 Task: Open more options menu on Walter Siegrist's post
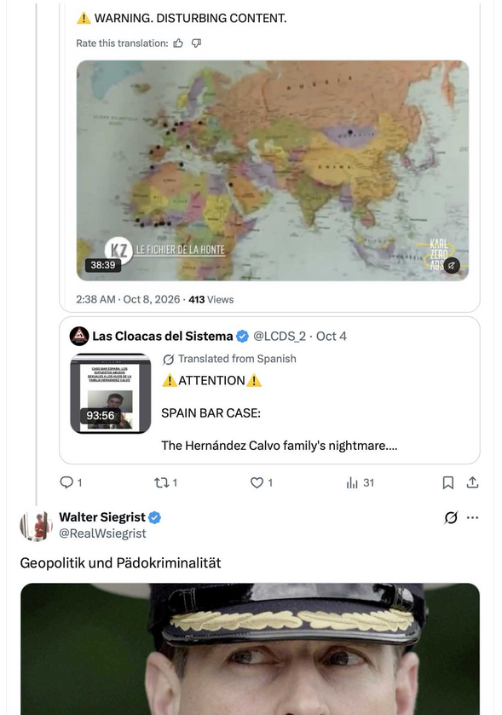coord(473,517)
